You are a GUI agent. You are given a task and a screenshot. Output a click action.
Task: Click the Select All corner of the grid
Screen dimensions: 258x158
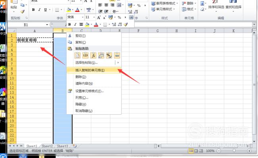pyautogui.click(x=12, y=31)
